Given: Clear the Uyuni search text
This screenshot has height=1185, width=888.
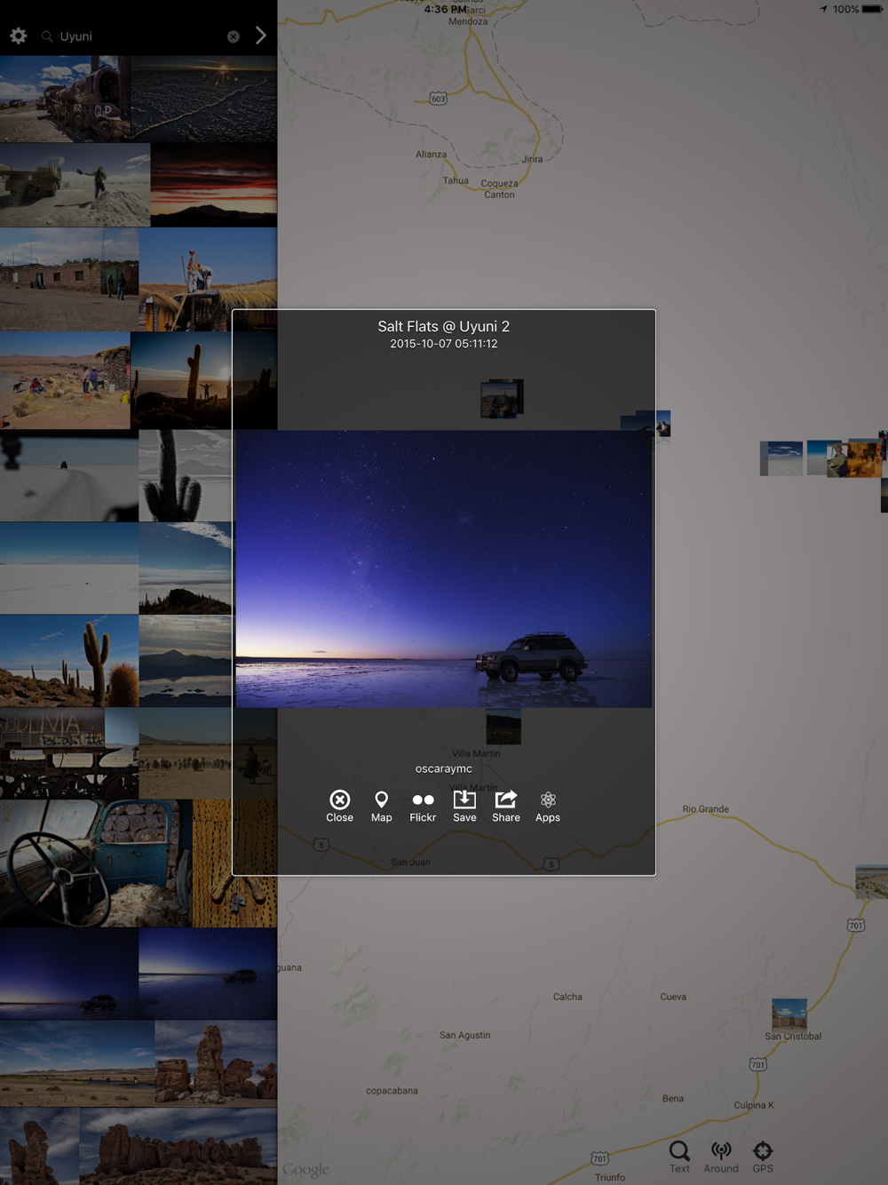Looking at the screenshot, I should tap(233, 36).
